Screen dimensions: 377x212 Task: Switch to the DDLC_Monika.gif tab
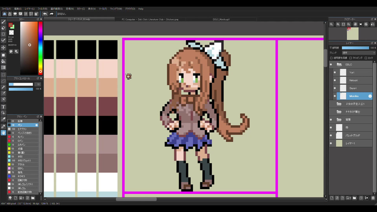click(x=221, y=20)
